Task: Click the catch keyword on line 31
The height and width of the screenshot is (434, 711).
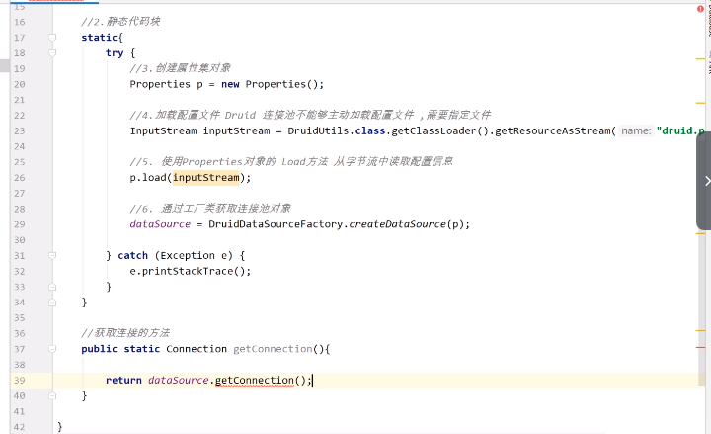Action: [x=133, y=256]
